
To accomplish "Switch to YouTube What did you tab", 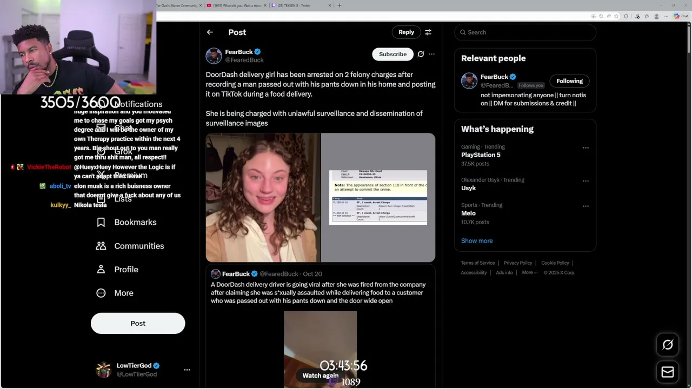I will pos(236,5).
